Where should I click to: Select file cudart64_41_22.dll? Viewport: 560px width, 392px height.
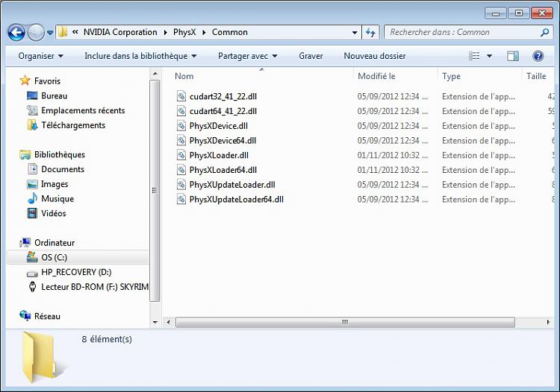(x=223, y=111)
